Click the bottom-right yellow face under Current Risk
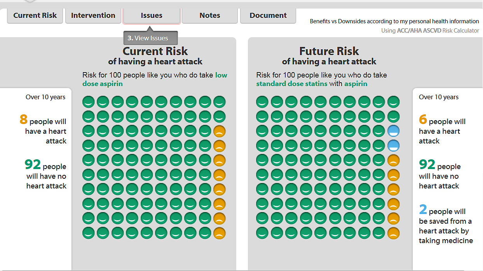This screenshot has height=271, width=483. click(x=219, y=233)
